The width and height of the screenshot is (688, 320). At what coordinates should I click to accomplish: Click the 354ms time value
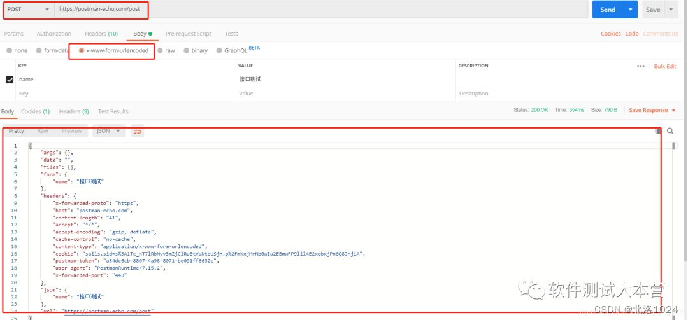coord(577,110)
